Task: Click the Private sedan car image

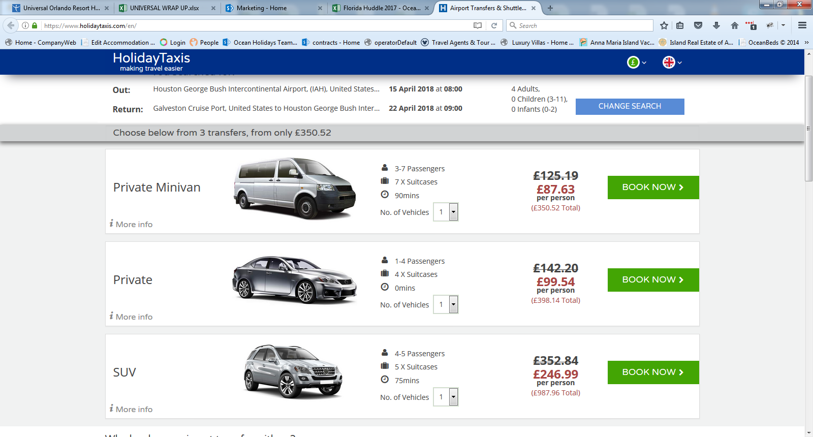Action: (x=295, y=279)
